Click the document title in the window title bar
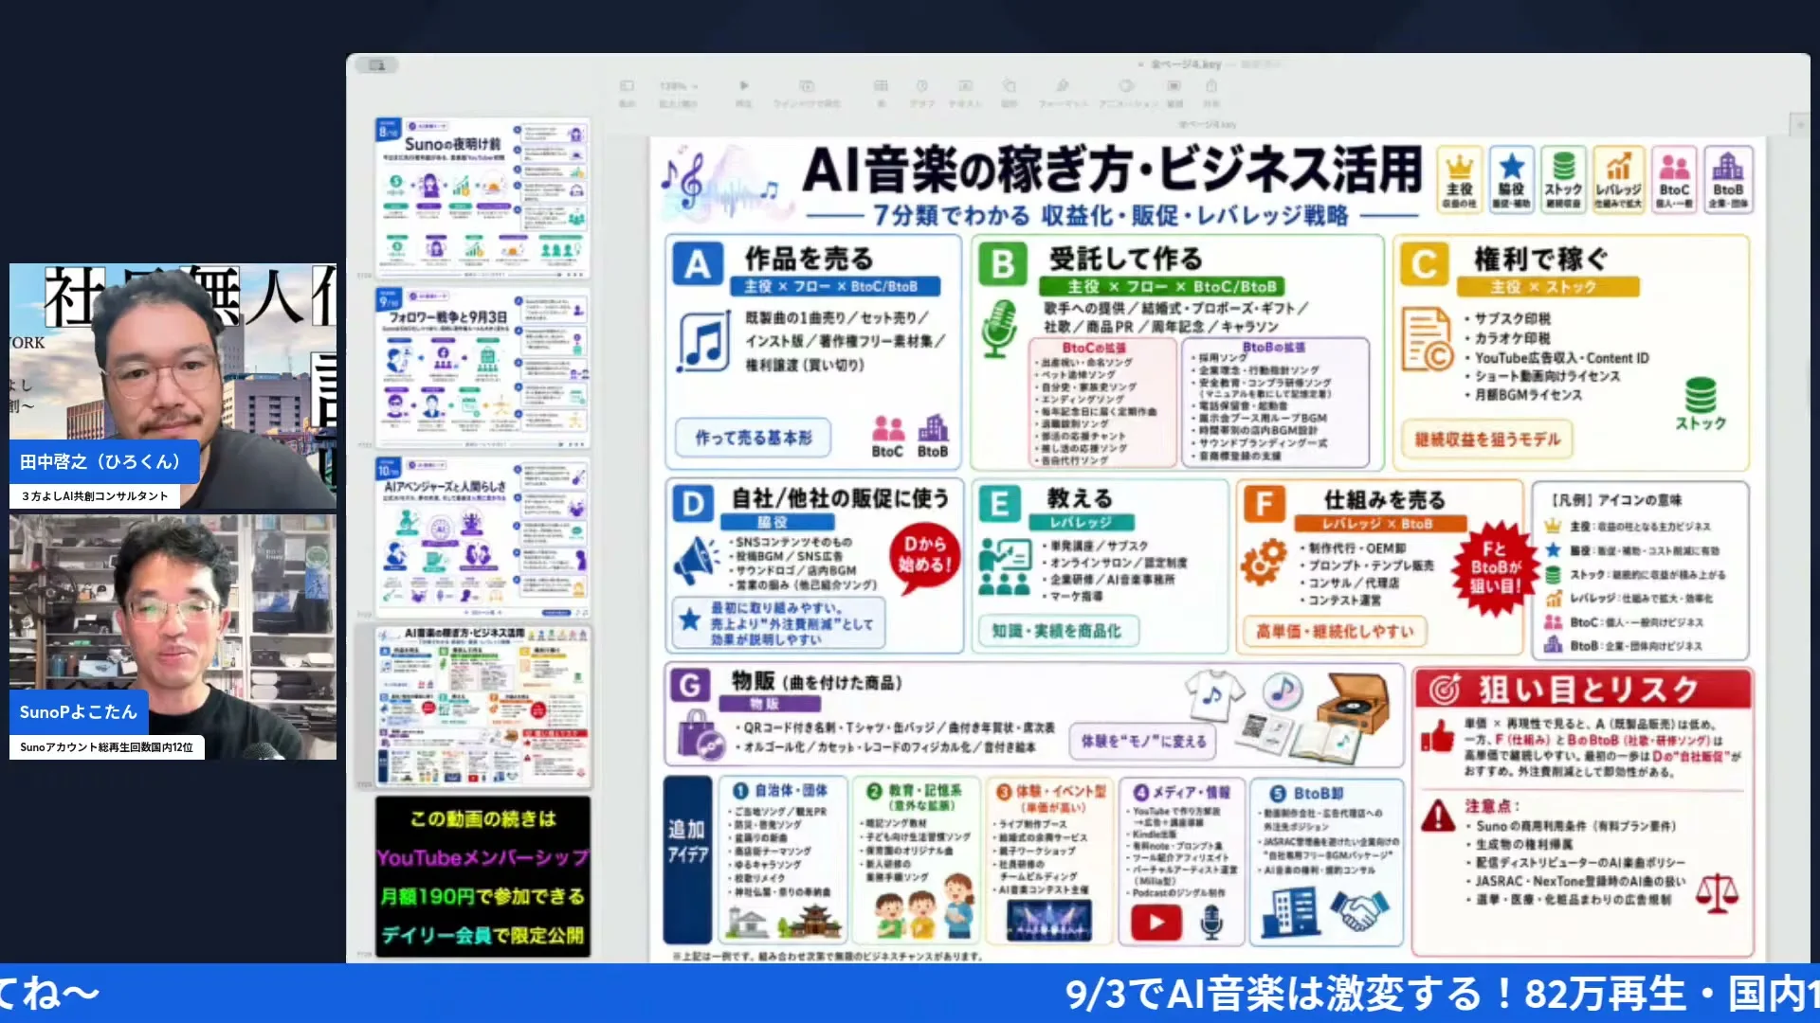The height and width of the screenshot is (1023, 1820). point(1187,64)
